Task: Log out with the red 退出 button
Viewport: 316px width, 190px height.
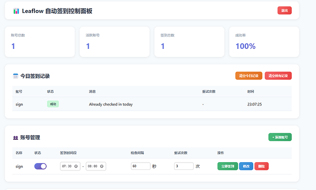Action: tap(284, 11)
